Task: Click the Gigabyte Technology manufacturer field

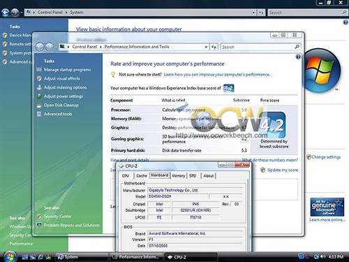Action: (195, 190)
